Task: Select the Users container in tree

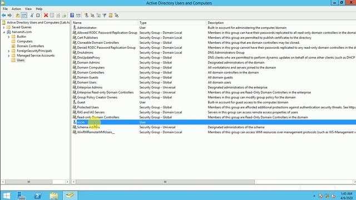Action: pyautogui.click(x=21, y=60)
